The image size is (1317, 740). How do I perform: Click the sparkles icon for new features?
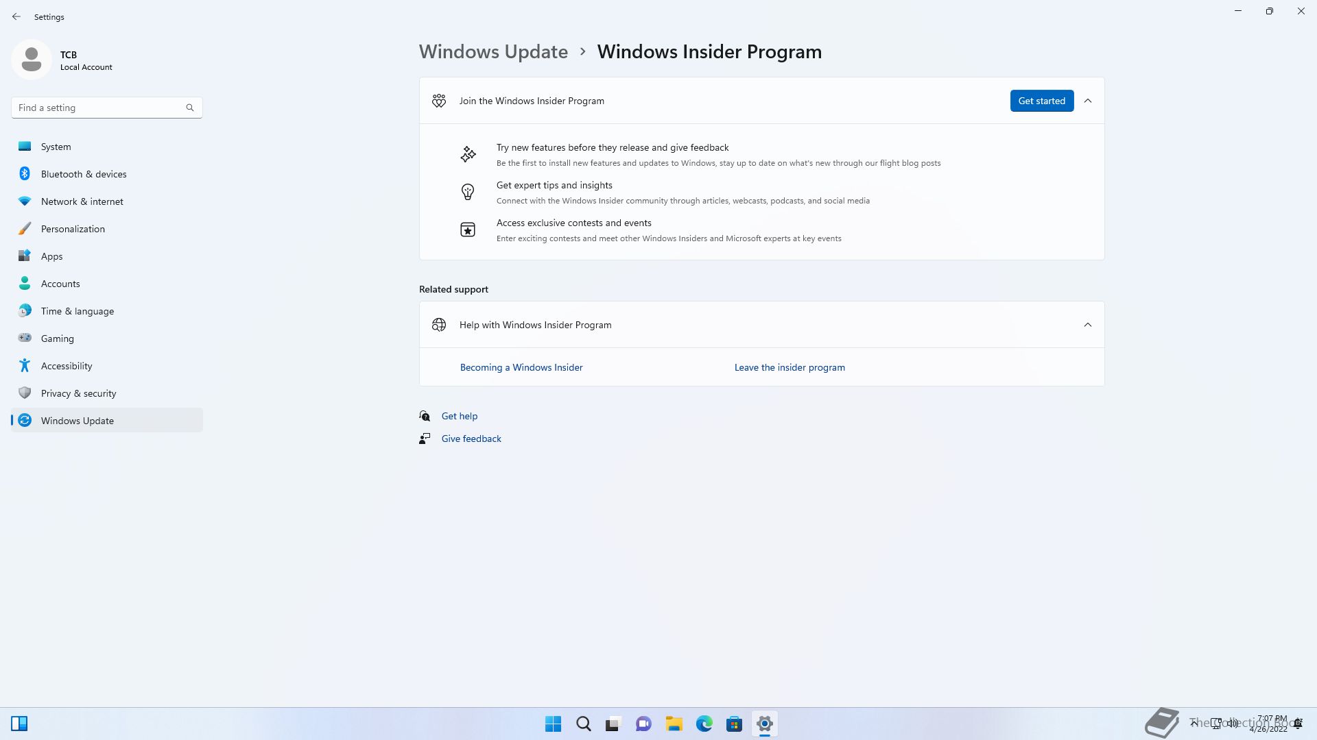(468, 154)
